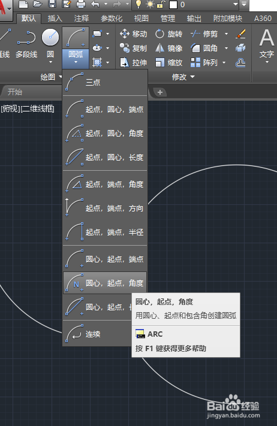Click the 缩放 scale tool
277x426 pixels.
[168, 63]
